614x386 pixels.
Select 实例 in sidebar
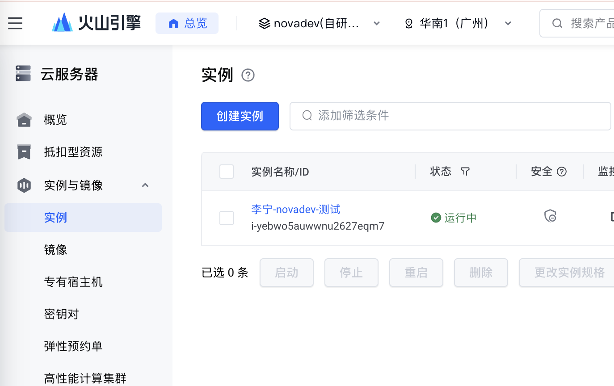click(x=83, y=218)
